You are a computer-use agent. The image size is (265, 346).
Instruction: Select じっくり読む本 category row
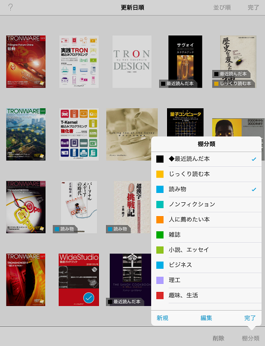(206, 174)
